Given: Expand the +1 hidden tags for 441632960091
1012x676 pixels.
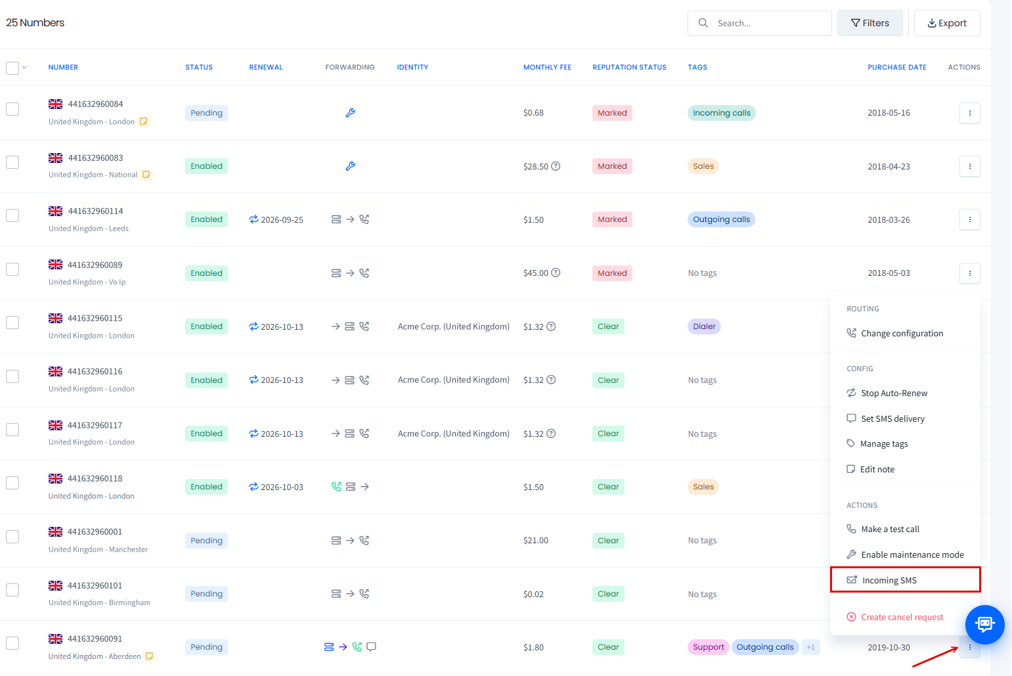Looking at the screenshot, I should point(810,647).
